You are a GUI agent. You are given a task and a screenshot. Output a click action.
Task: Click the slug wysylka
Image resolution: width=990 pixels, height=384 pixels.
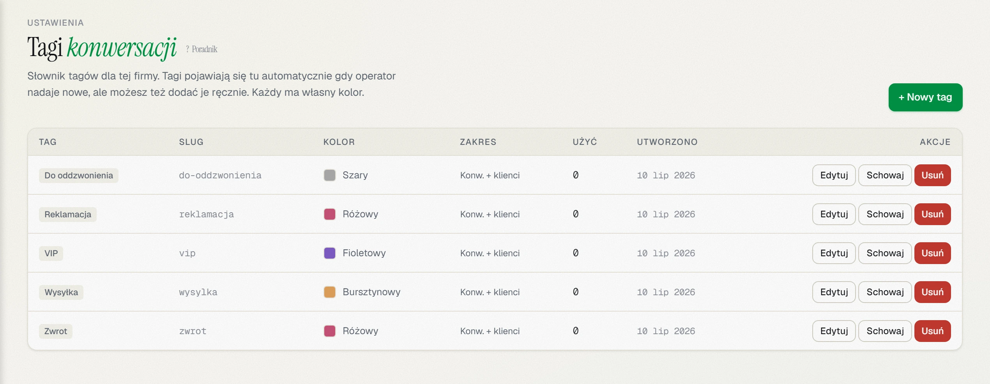tap(198, 292)
